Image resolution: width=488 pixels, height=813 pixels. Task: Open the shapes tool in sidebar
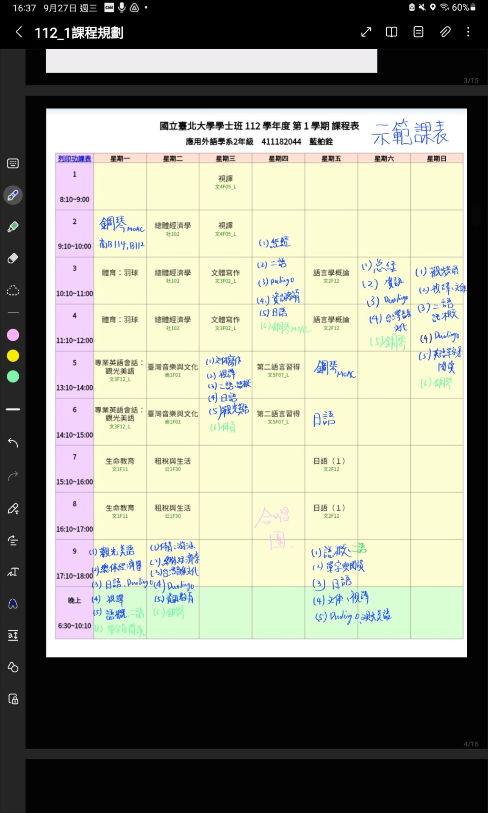coord(13,667)
